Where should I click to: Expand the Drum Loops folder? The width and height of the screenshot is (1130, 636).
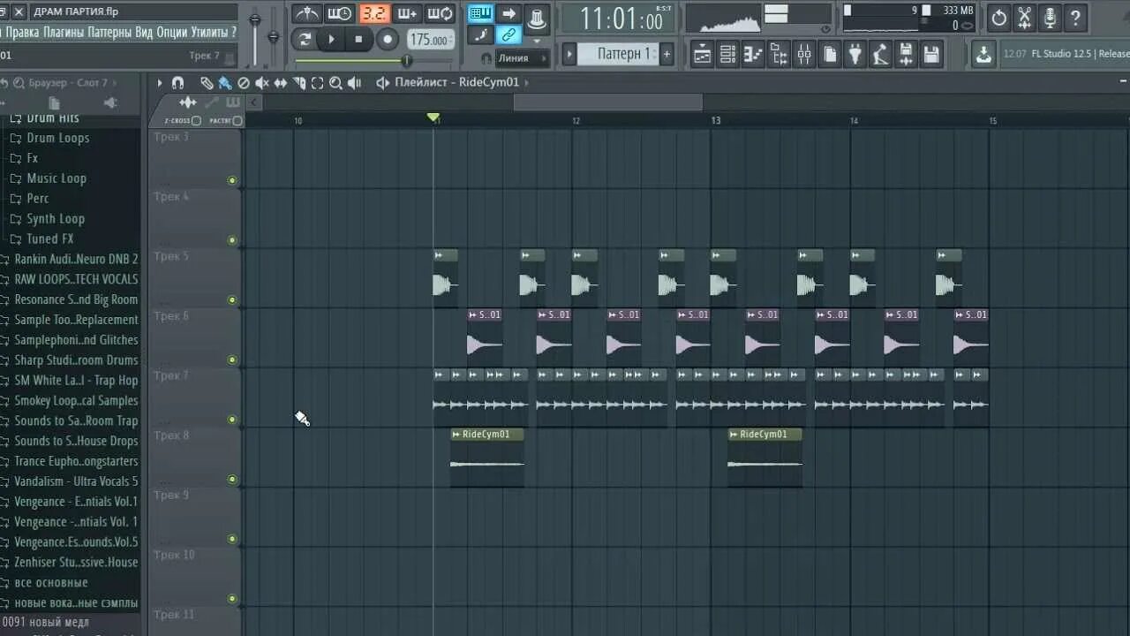pos(57,138)
